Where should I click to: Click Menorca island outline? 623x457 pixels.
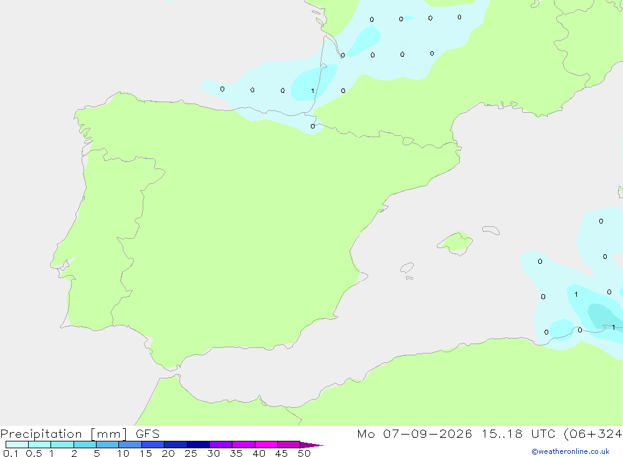click(x=491, y=230)
